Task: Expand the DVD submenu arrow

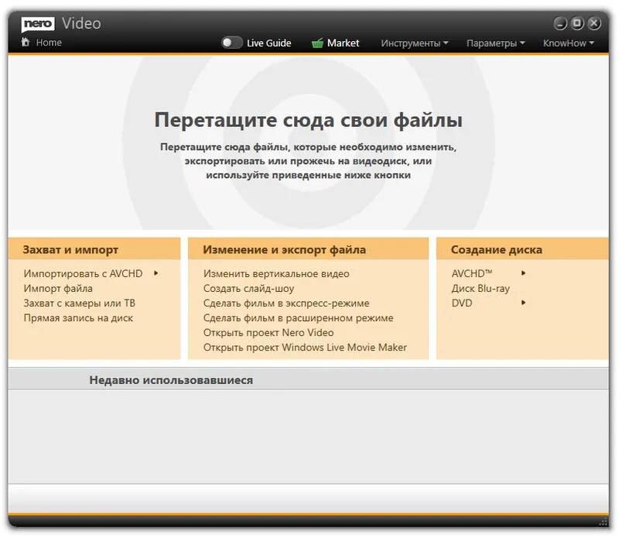Action: click(524, 303)
